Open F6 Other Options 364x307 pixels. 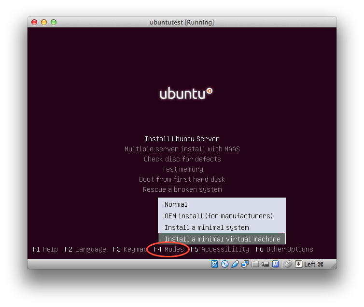[284, 249]
